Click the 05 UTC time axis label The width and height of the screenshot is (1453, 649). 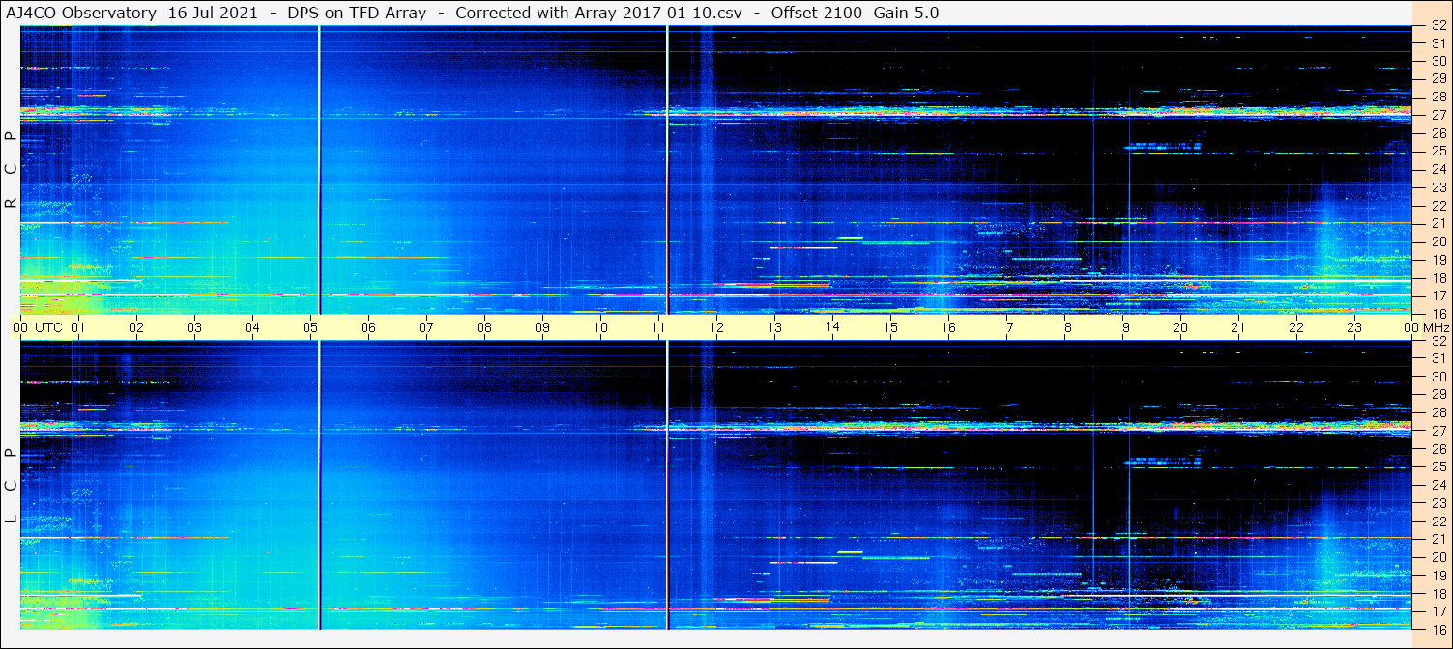tap(310, 327)
